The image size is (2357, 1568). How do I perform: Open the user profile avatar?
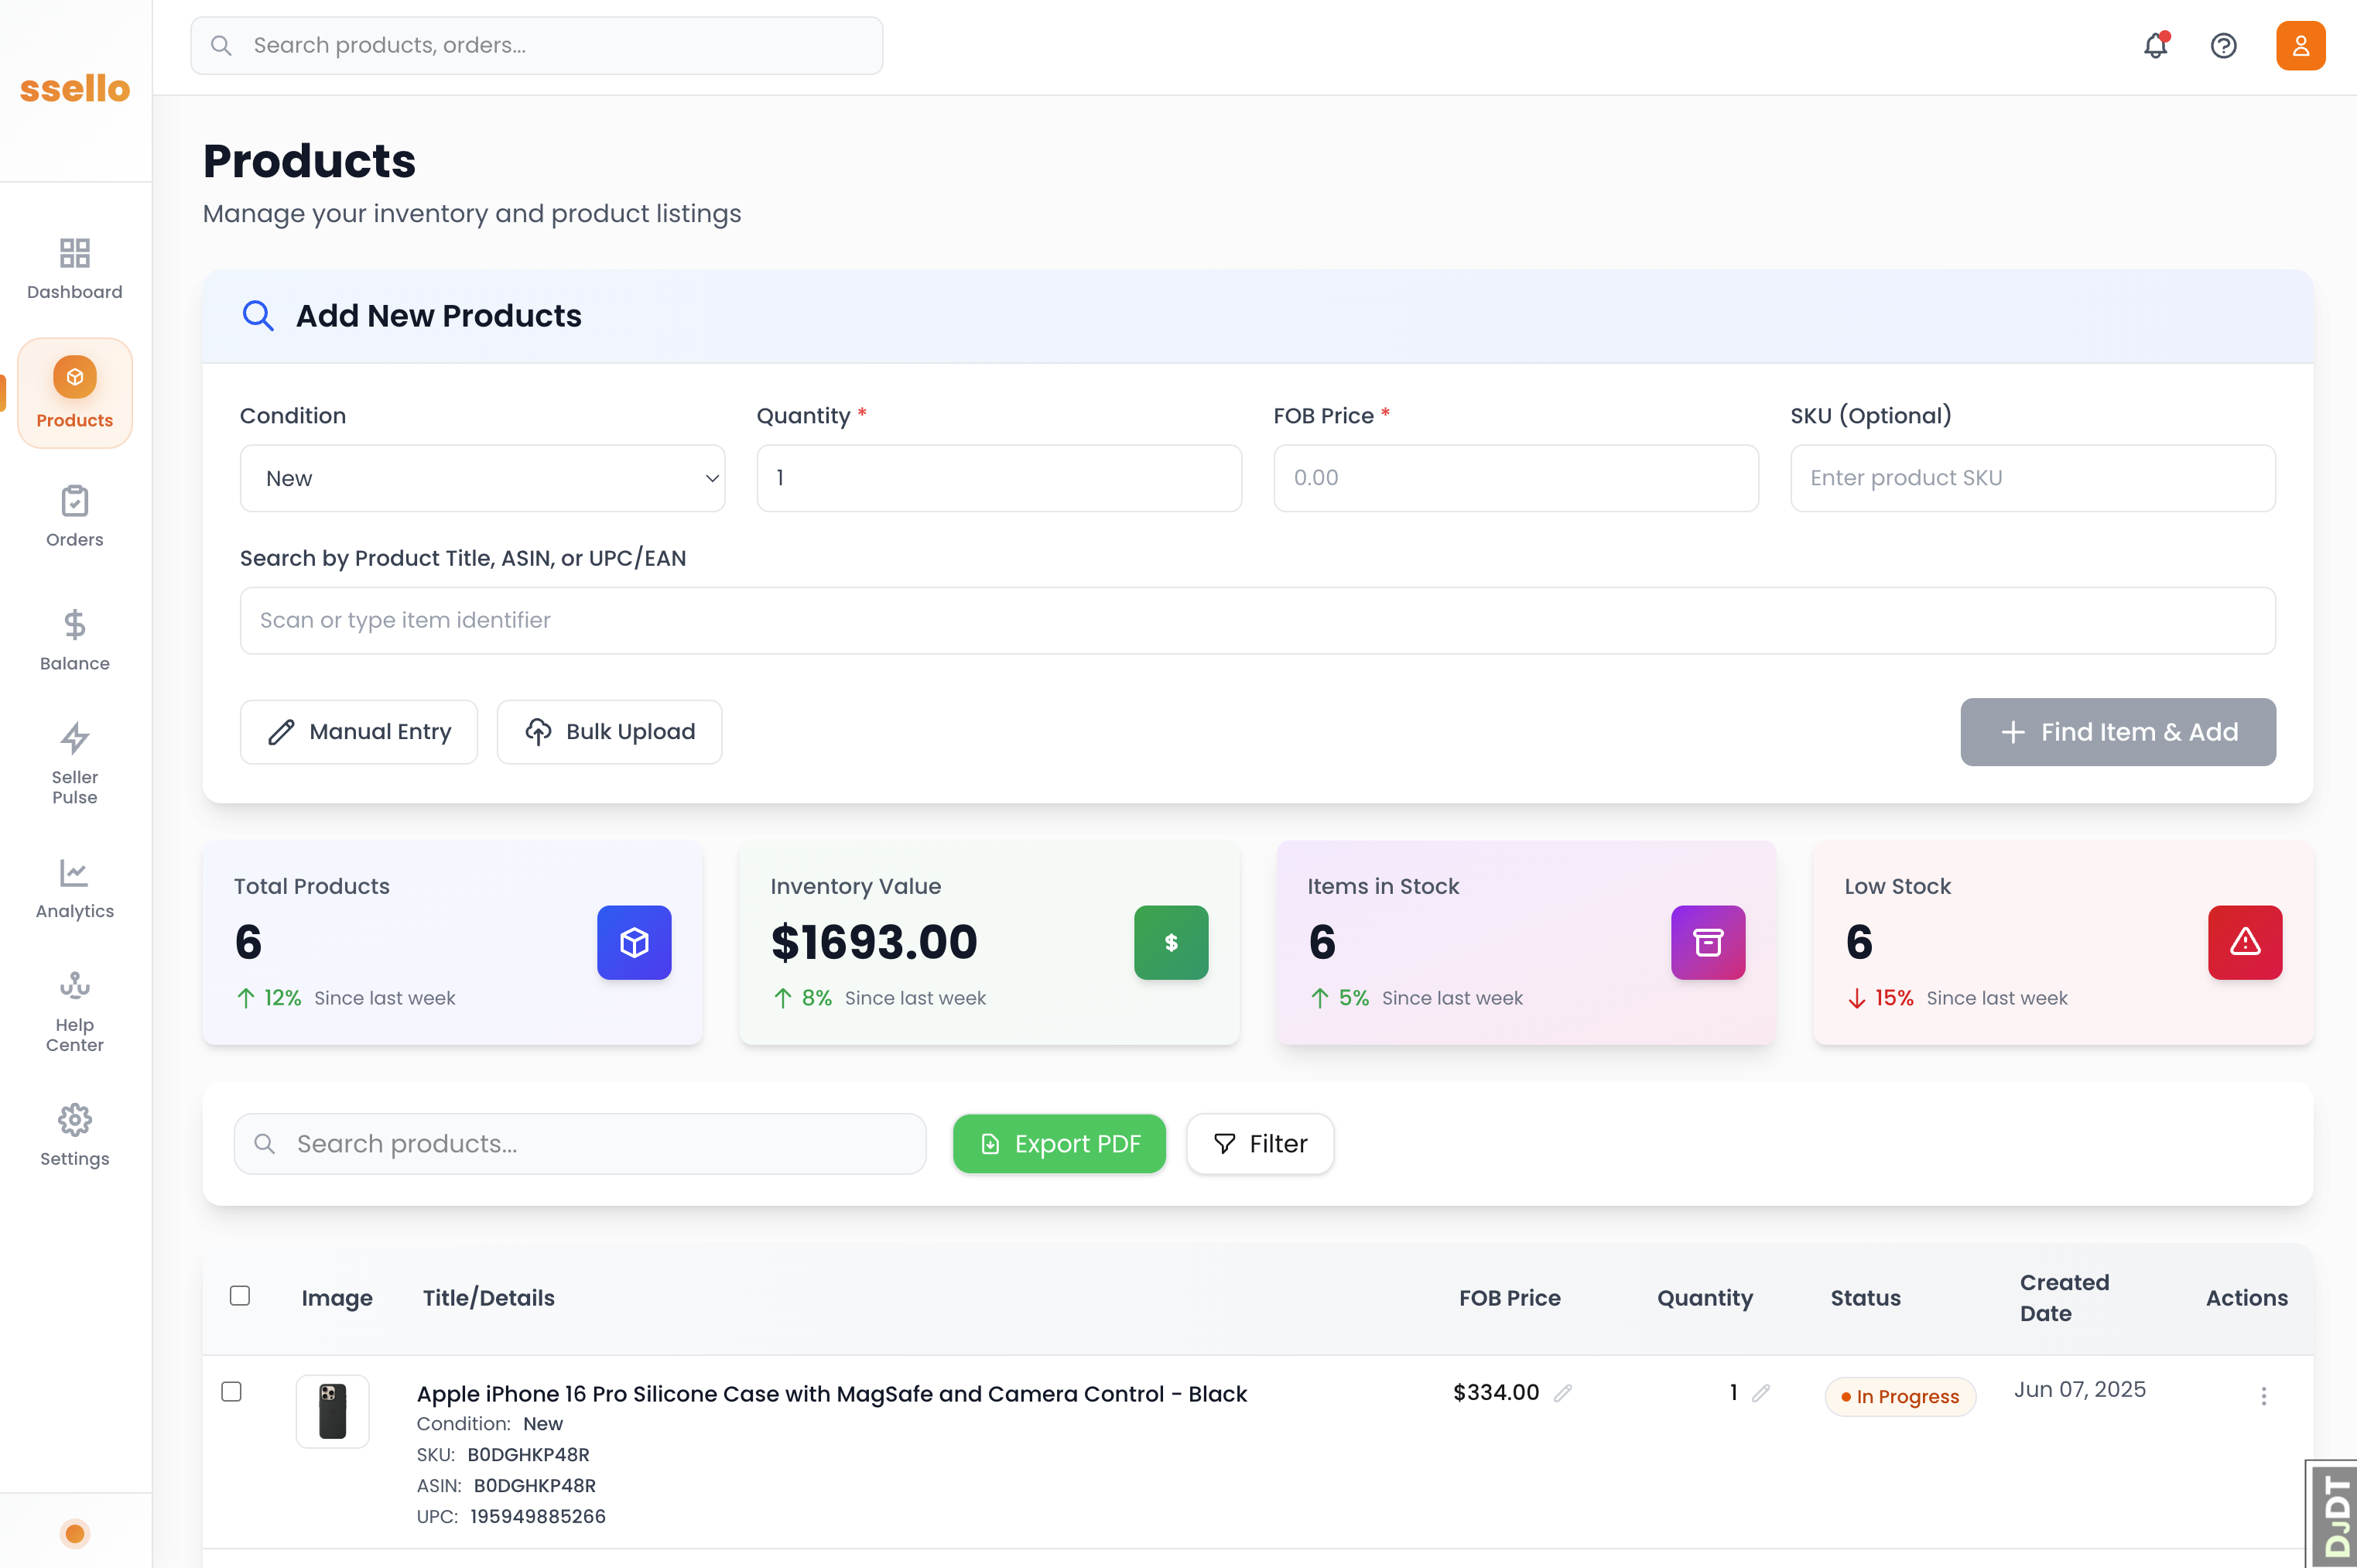click(2300, 46)
